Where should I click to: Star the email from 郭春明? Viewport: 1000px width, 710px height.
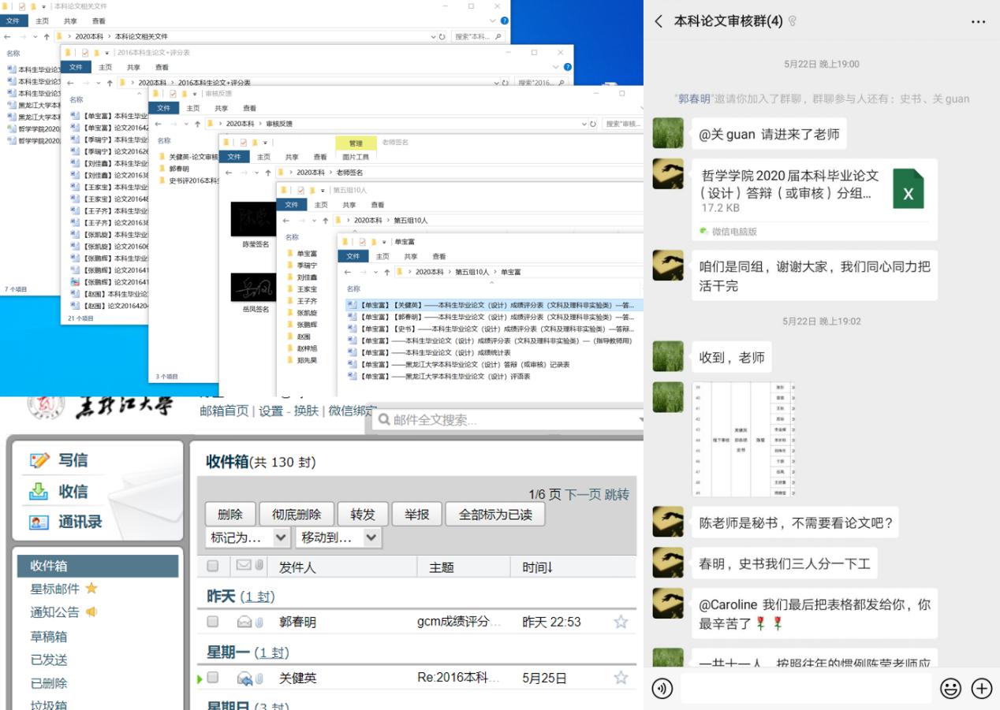(621, 622)
